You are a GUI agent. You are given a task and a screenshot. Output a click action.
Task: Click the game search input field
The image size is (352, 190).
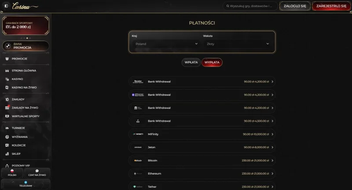[250, 6]
